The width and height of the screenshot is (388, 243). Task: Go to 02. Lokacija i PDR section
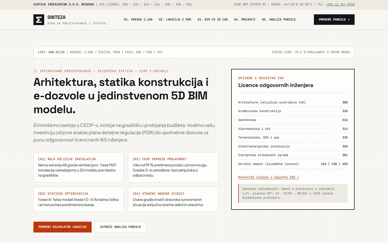pos(175,20)
